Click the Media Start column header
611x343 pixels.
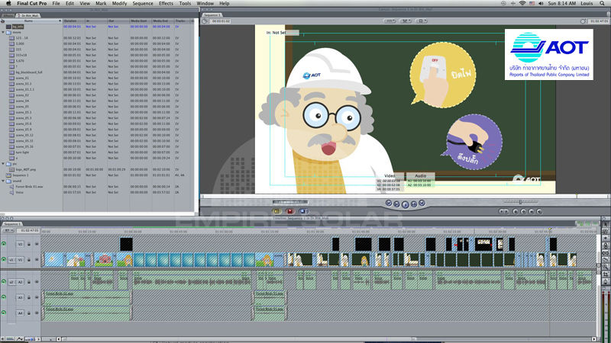point(141,21)
